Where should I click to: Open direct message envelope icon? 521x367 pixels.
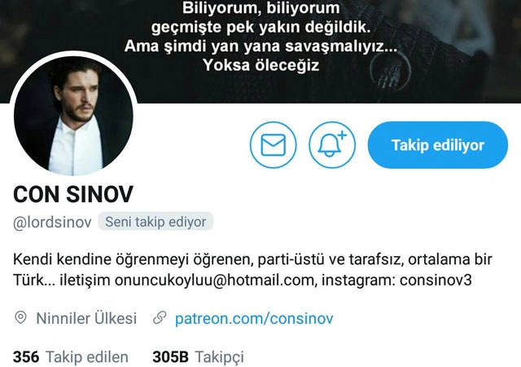[x=274, y=145]
